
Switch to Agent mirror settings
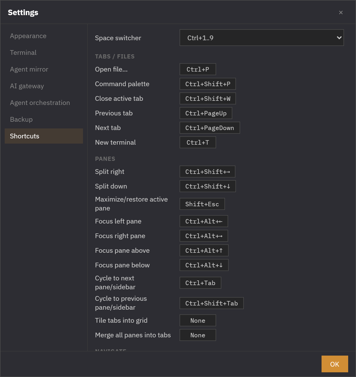click(x=44, y=69)
